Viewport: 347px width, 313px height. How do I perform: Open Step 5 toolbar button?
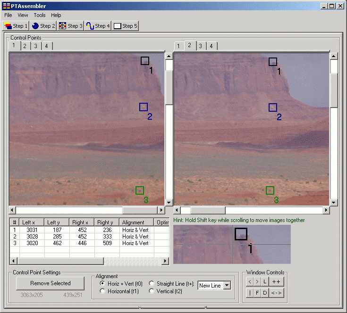[125, 26]
